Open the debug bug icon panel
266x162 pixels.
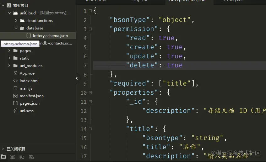click(x=13, y=157)
